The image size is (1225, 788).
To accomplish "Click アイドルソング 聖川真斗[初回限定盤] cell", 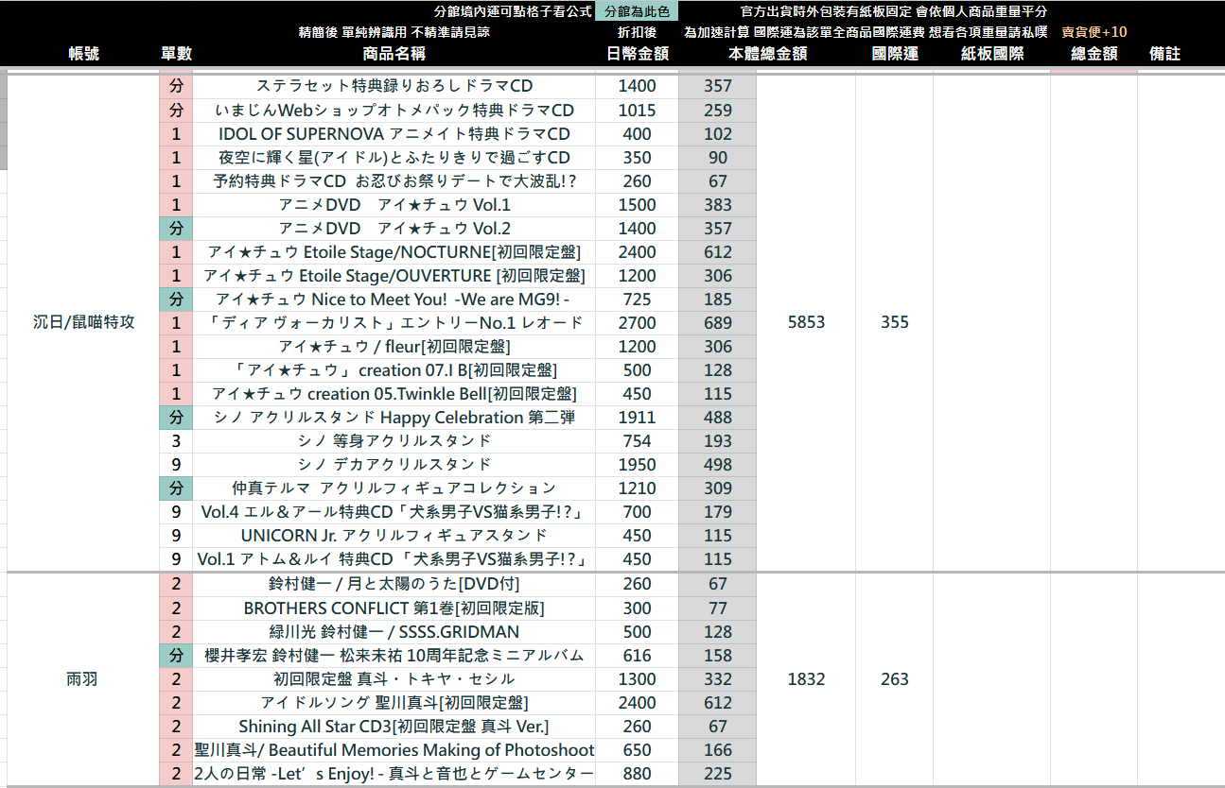I will click(x=394, y=703).
